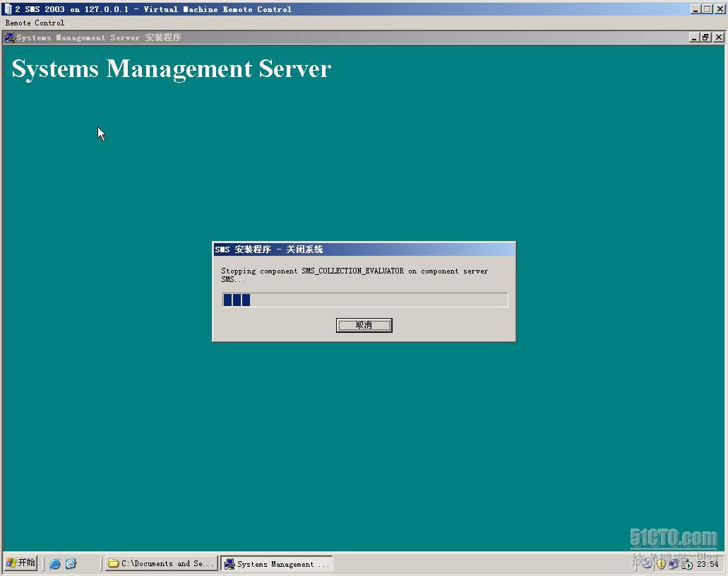The image size is (728, 576).
Task: Maximize the Virtual Machine Remote Control window
Action: (x=707, y=8)
